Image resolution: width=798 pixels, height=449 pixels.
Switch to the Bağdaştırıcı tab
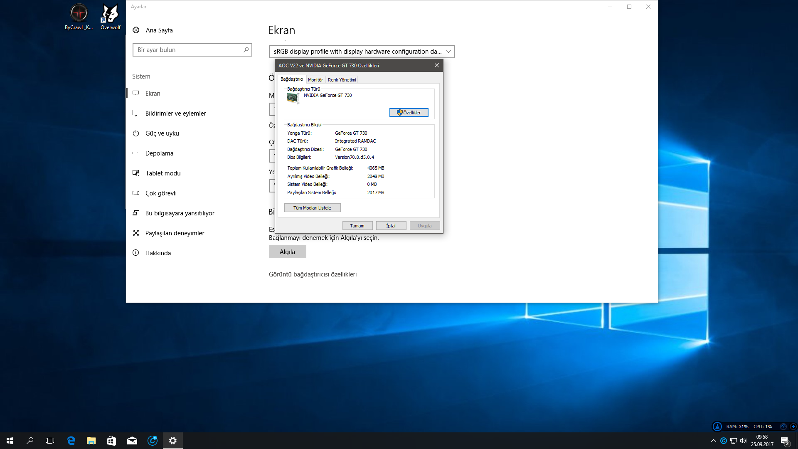(x=292, y=79)
